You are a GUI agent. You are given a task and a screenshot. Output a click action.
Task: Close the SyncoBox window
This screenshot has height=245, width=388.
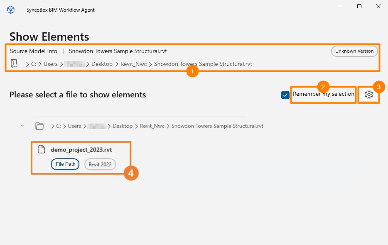[x=378, y=6]
